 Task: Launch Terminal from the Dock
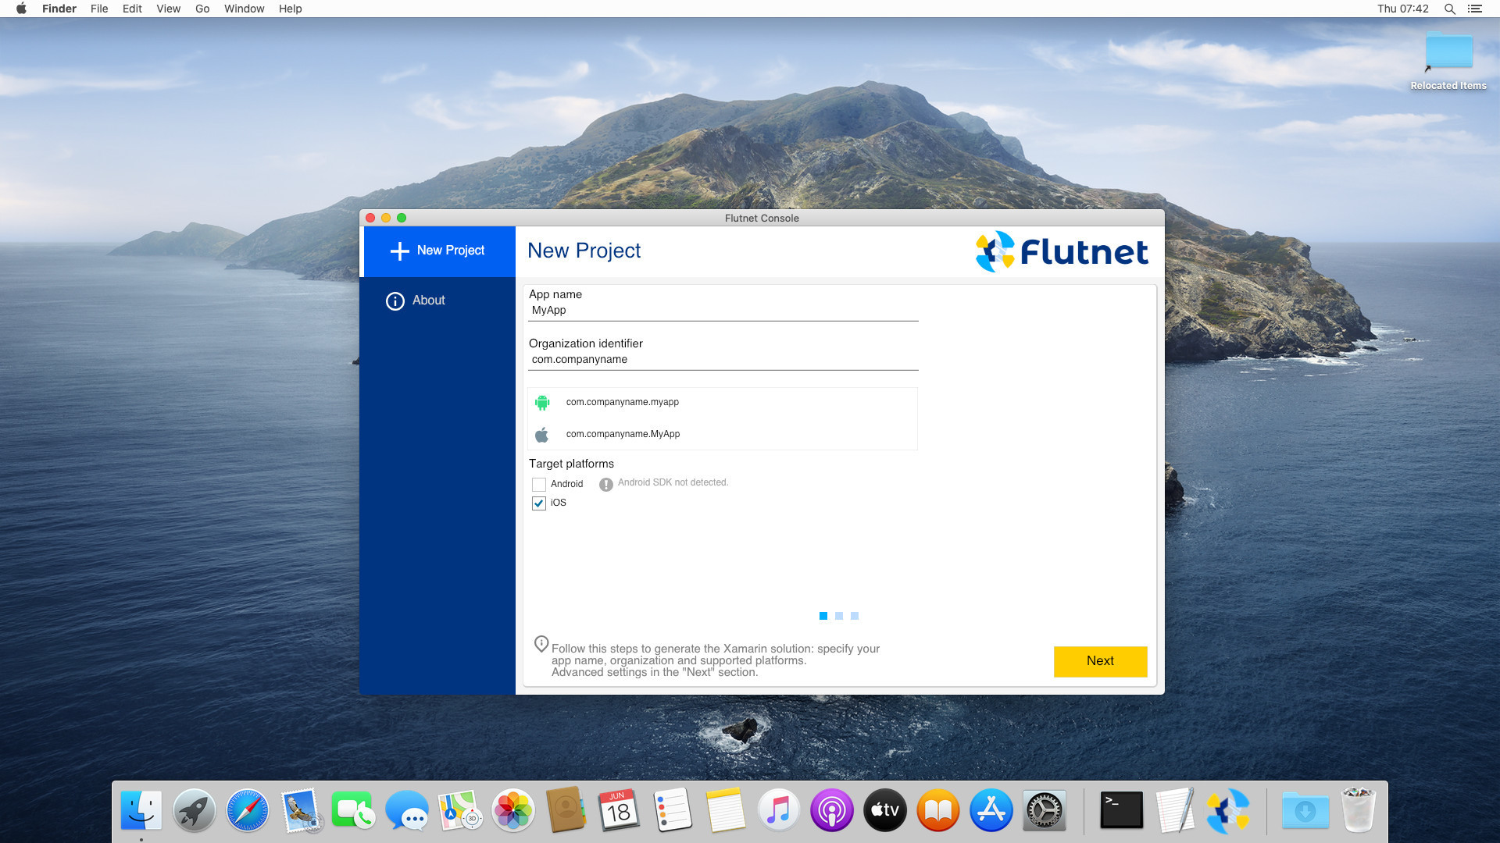[x=1121, y=810]
